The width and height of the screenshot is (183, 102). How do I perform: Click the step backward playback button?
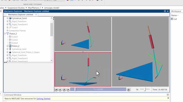coord(60,89)
